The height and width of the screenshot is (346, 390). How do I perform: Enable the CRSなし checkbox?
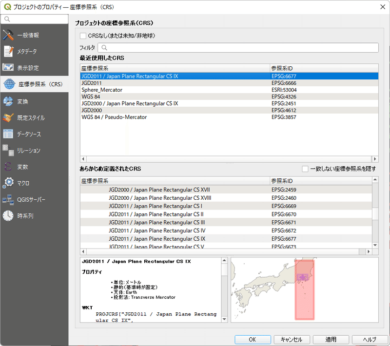coord(83,36)
